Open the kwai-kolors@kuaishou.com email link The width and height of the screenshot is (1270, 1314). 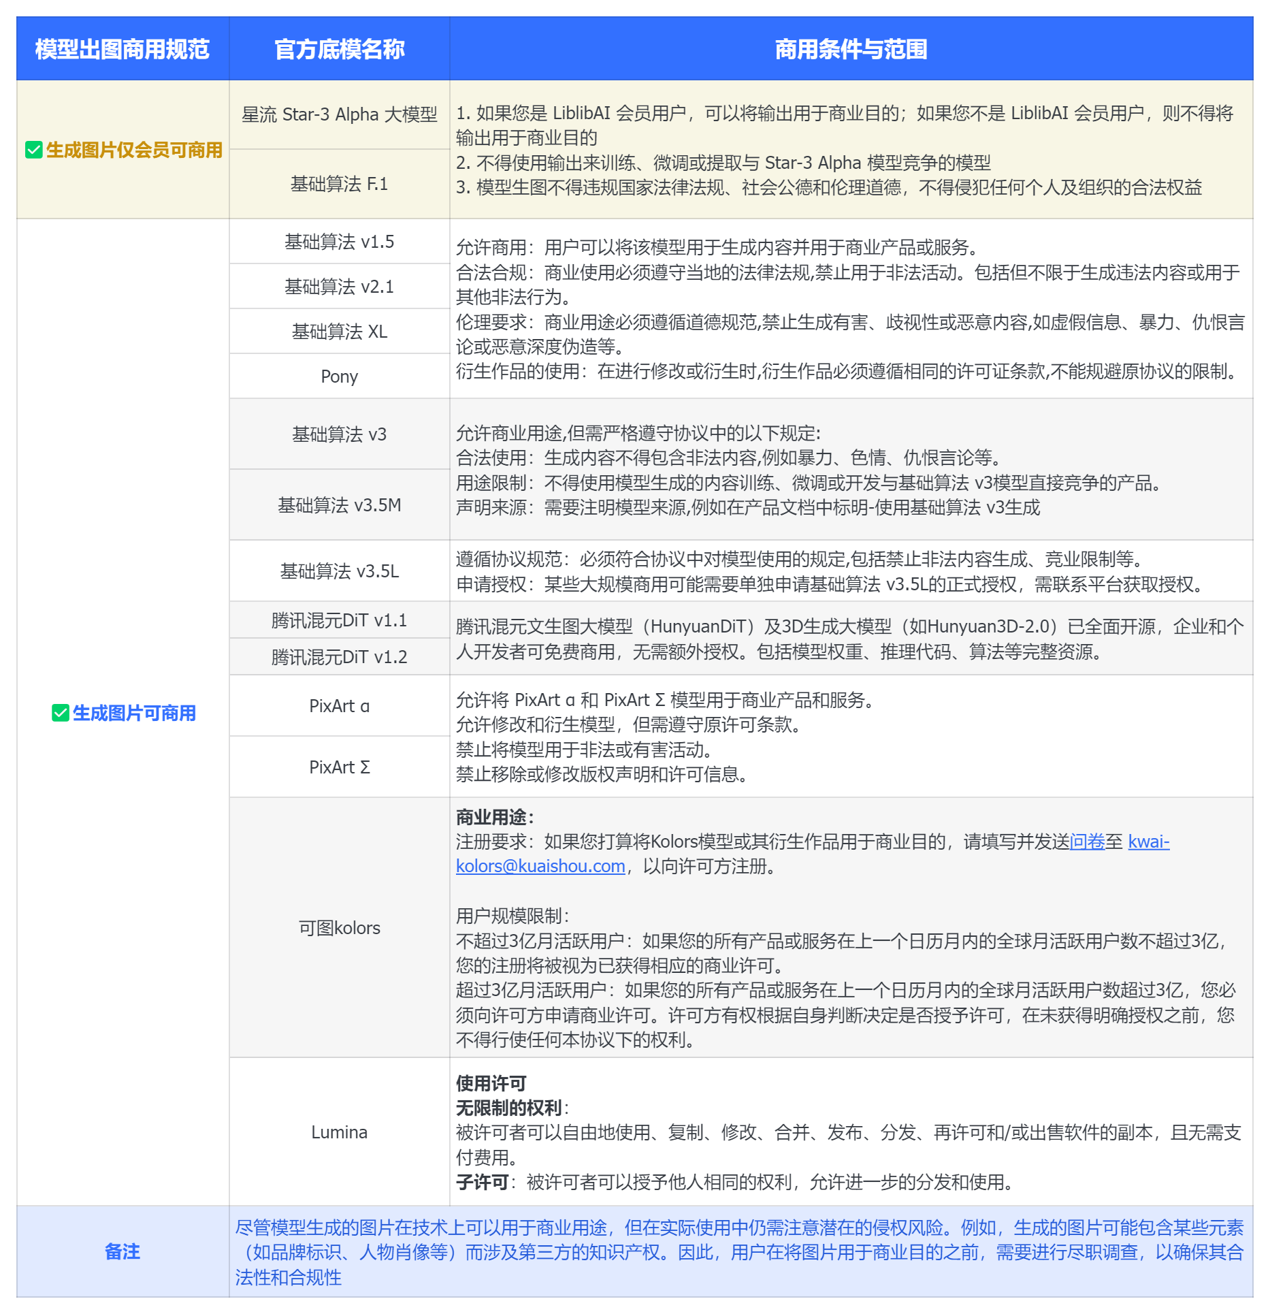tap(813, 854)
